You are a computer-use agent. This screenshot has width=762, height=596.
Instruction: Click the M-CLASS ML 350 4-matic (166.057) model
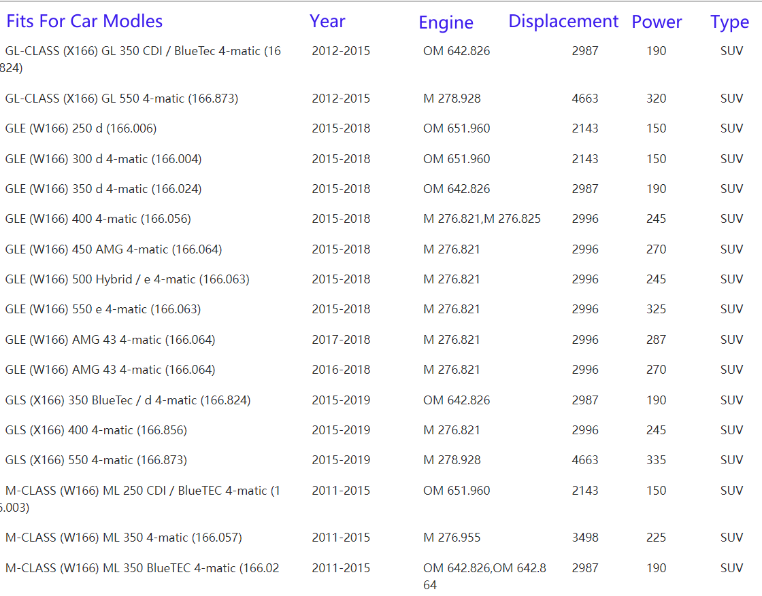coord(123,538)
